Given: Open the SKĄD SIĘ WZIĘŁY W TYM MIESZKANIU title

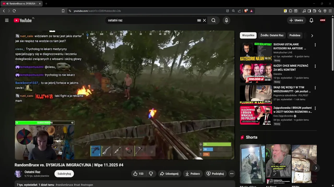Looking at the screenshot, I should 292,89.
